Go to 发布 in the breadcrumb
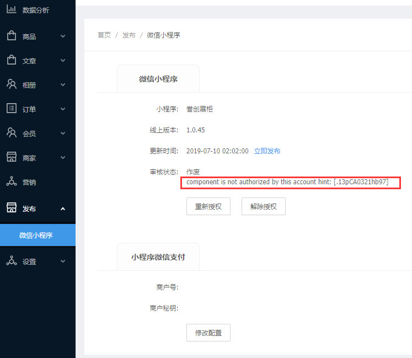 coord(129,35)
